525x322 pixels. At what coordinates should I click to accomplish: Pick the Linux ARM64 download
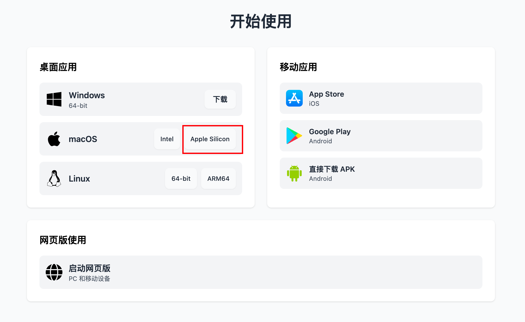tap(218, 178)
